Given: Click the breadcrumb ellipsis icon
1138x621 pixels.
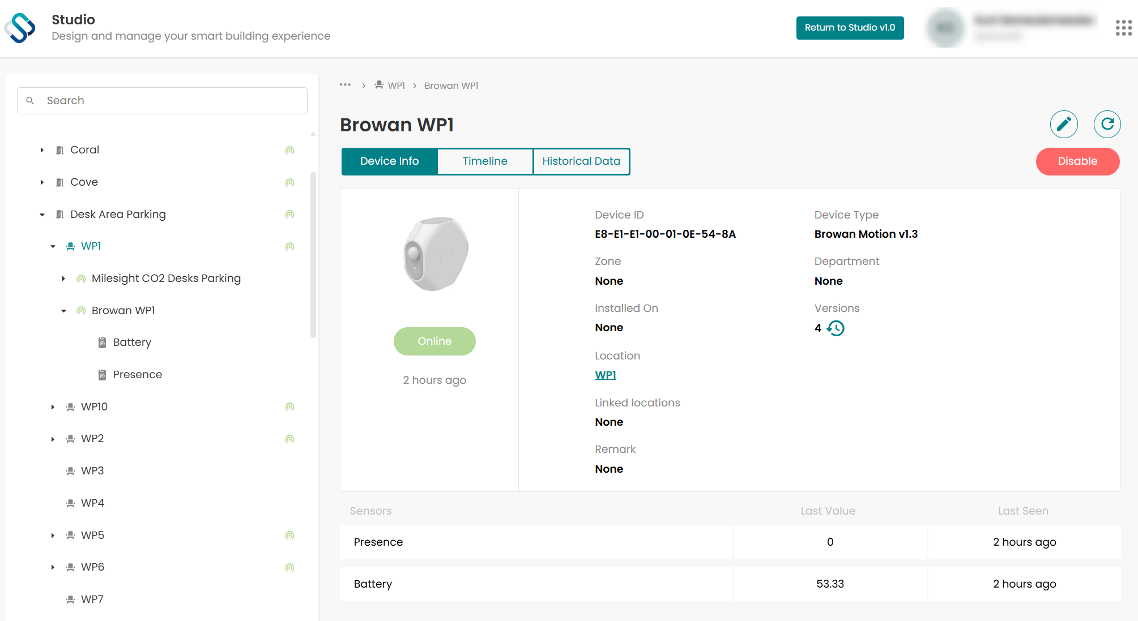Looking at the screenshot, I should pos(345,85).
